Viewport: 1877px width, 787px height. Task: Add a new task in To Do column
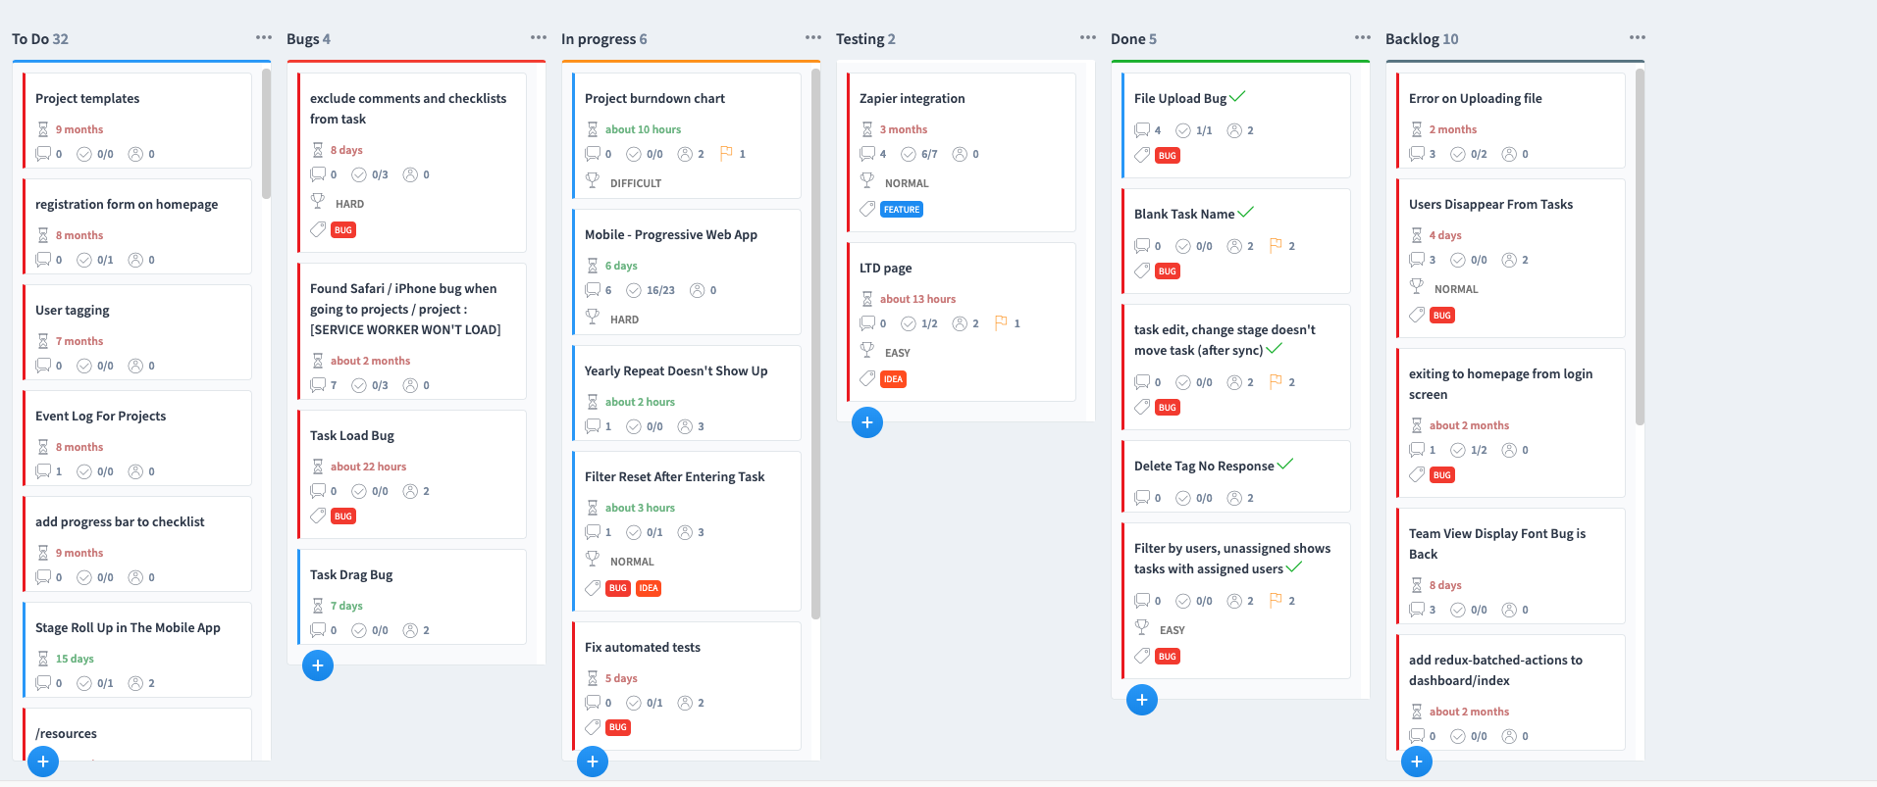pos(43,762)
